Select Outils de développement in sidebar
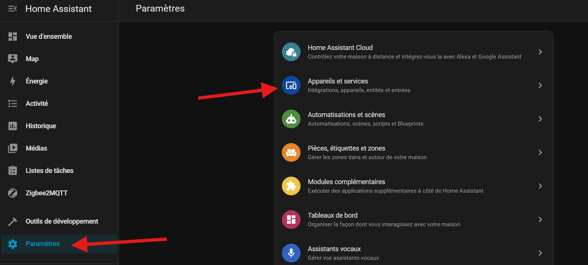The height and width of the screenshot is (265, 588). (x=62, y=221)
